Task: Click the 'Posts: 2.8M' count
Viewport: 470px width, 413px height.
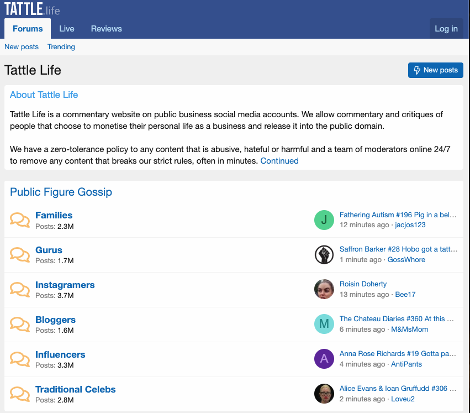Action: (55, 400)
